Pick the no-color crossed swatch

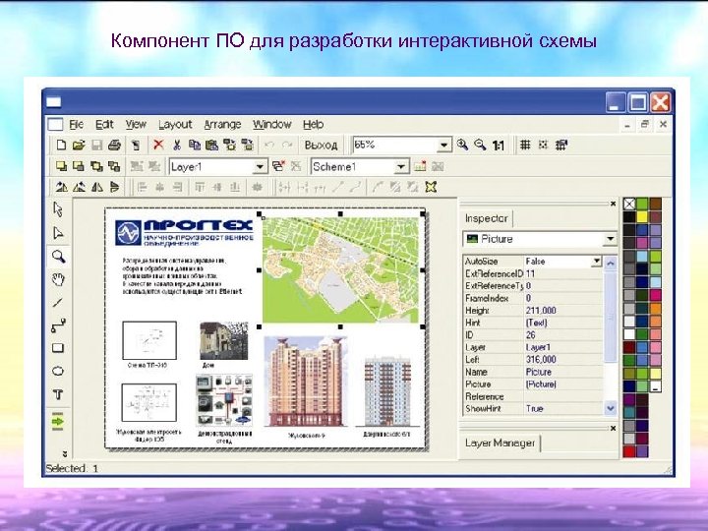[x=629, y=205]
